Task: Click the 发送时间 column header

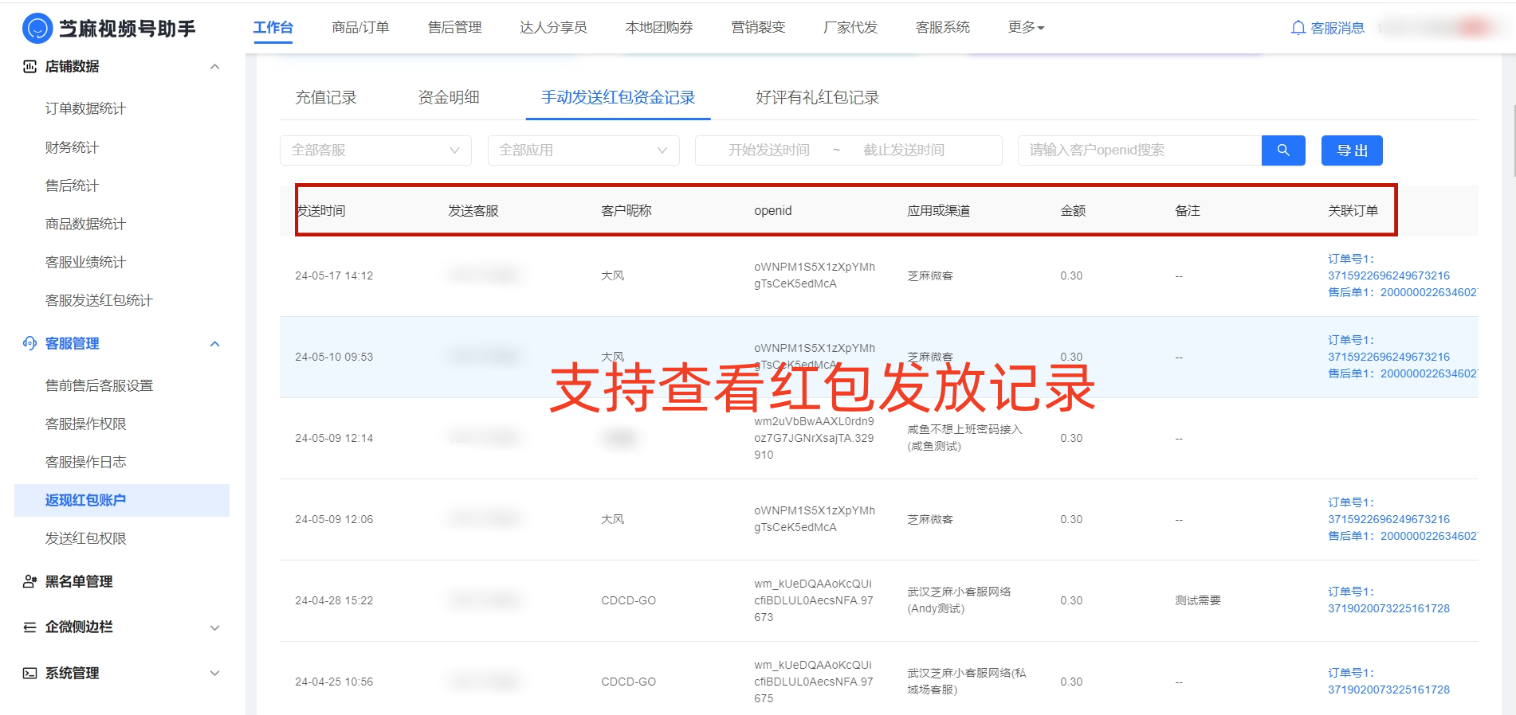Action: coord(321,210)
